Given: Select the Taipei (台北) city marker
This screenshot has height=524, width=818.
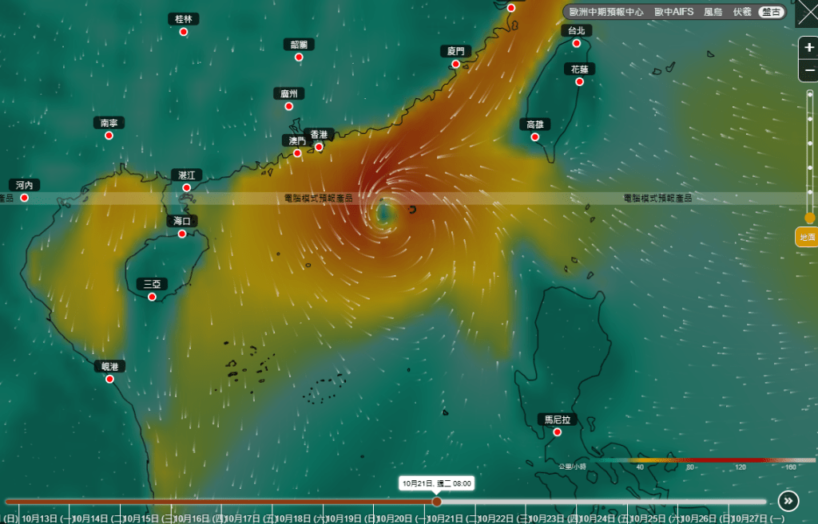Looking at the screenshot, I should click(576, 43).
